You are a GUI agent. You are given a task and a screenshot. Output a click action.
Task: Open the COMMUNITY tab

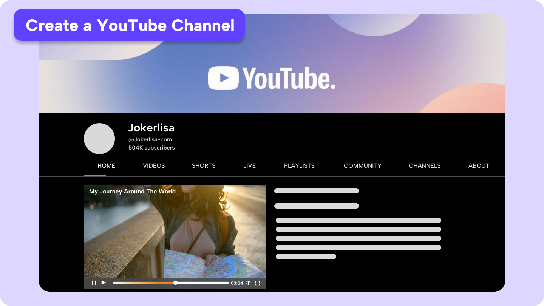pos(362,165)
